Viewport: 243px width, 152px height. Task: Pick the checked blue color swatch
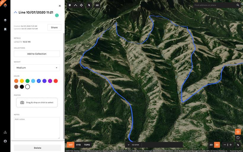[39, 81]
